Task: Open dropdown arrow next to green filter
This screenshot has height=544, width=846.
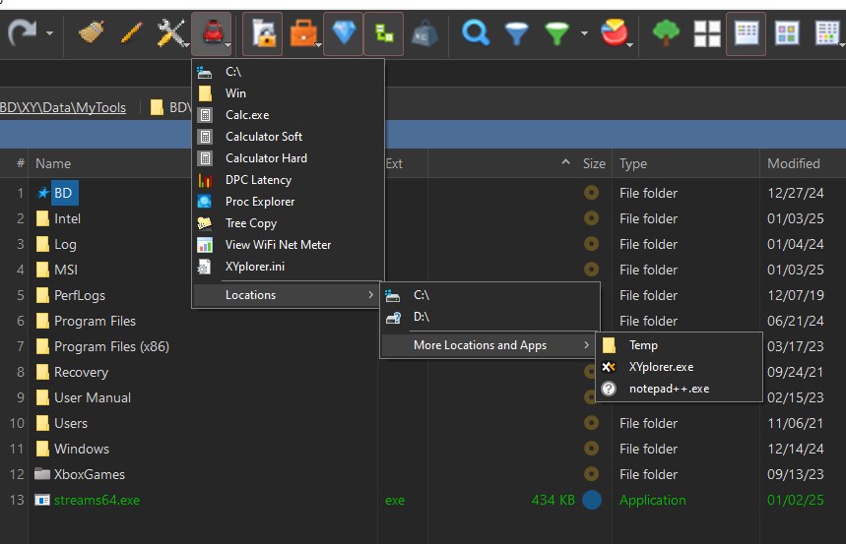Action: 584,34
